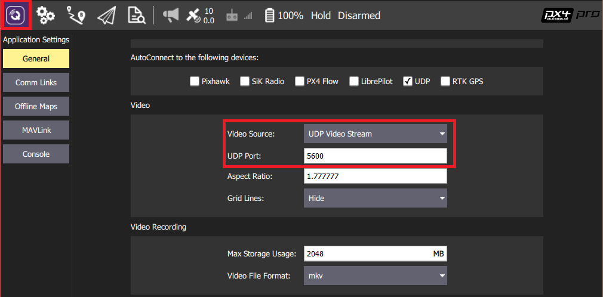
Task: Click the Hold flight mode label
Action: [321, 16]
